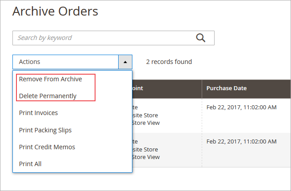Image resolution: width=291 pixels, height=191 pixels.
Task: Click second row's Website Store cell text
Action: (145, 149)
